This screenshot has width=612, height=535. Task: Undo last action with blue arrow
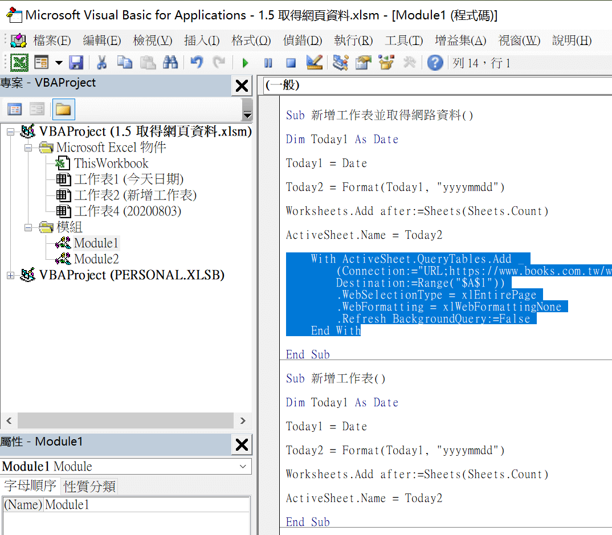click(197, 63)
